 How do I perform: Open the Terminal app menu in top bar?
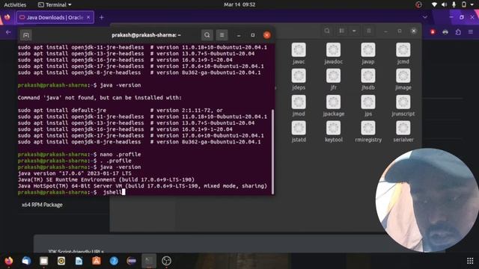55,4
